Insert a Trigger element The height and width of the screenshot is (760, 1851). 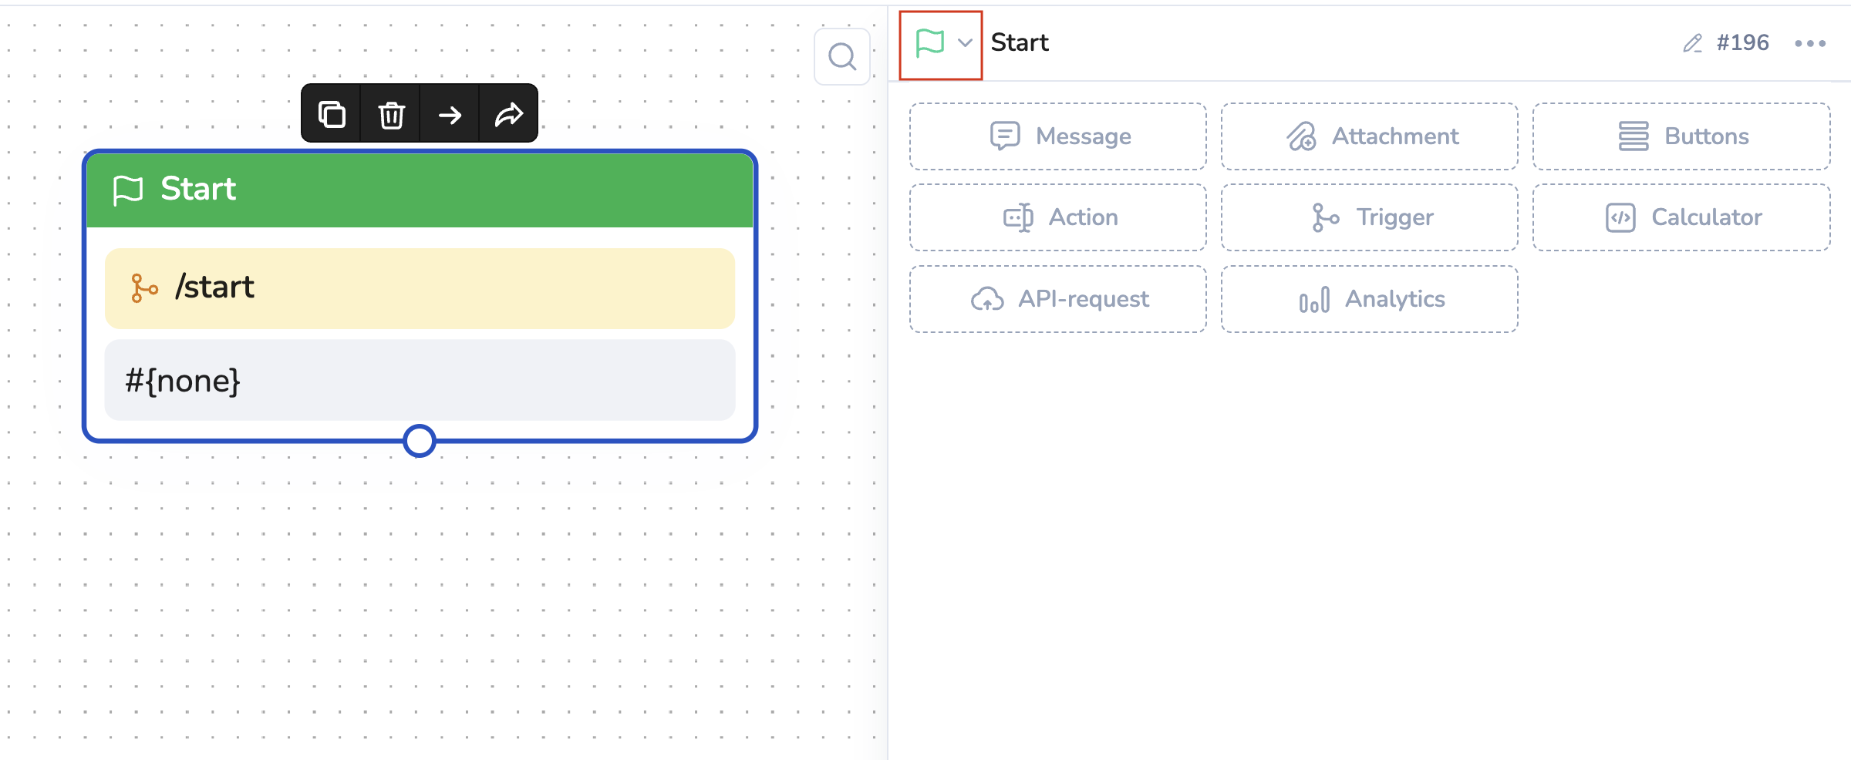[1370, 217]
